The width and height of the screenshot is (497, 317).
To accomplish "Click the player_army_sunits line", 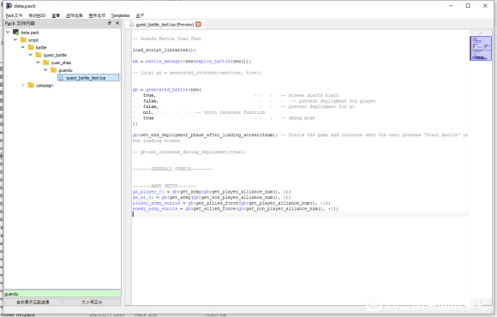I will click(231, 203).
